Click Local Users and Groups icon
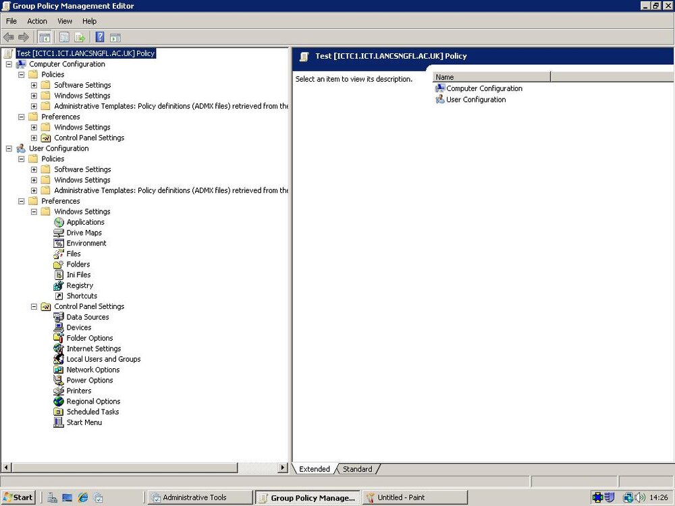 59,360
